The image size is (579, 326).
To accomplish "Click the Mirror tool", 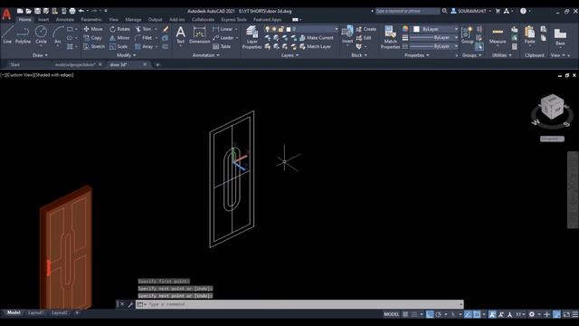I will coord(119,38).
